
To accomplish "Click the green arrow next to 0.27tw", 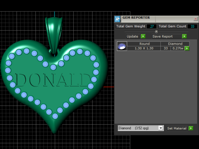I will point(187,48).
